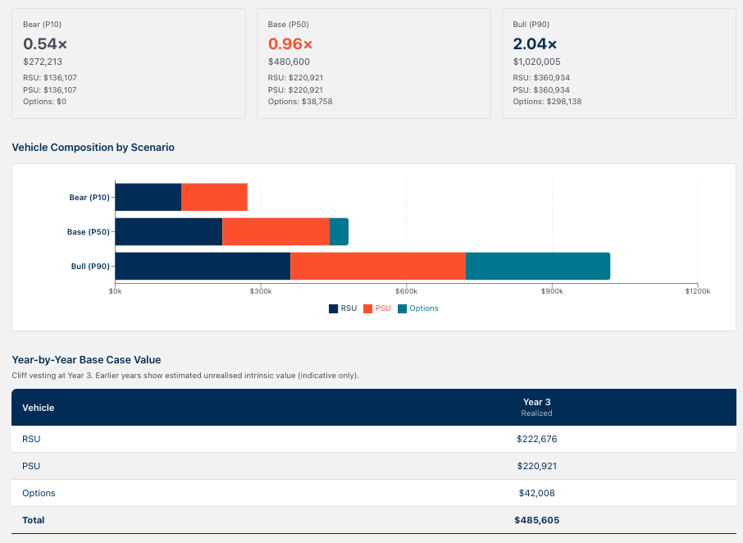Click the PSU table row label

point(31,466)
